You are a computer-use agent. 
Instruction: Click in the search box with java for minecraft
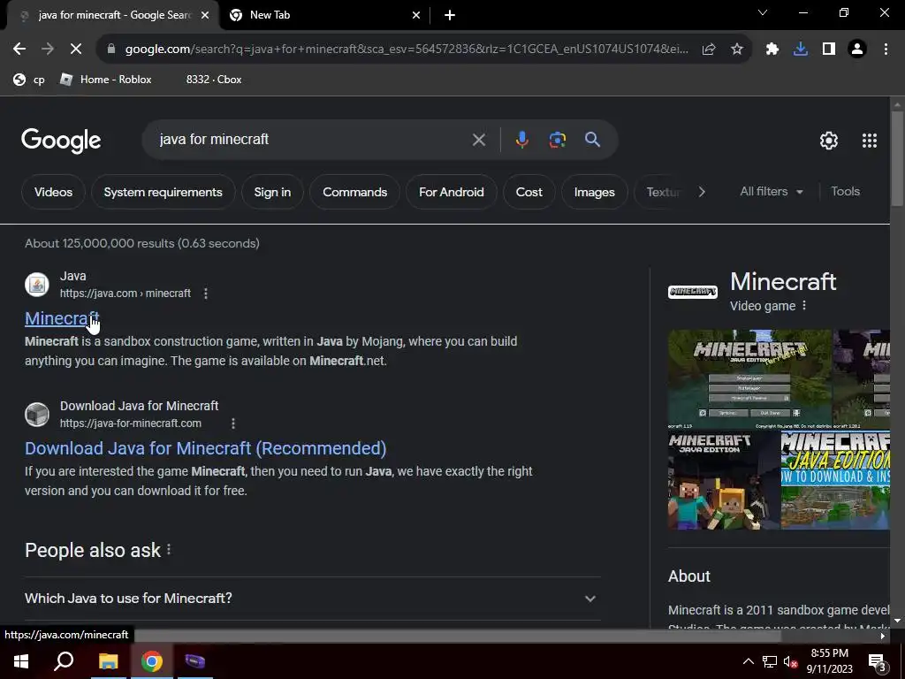pyautogui.click(x=312, y=140)
